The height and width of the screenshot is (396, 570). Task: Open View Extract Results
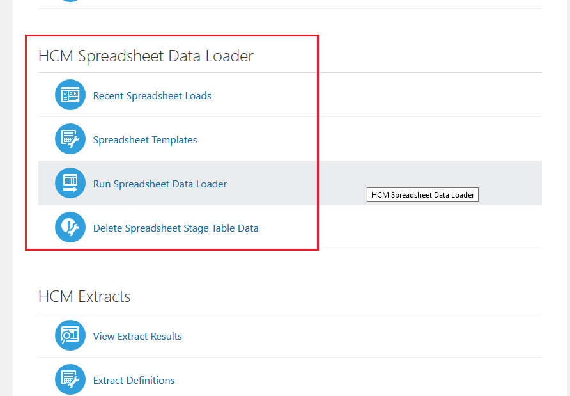coord(138,336)
